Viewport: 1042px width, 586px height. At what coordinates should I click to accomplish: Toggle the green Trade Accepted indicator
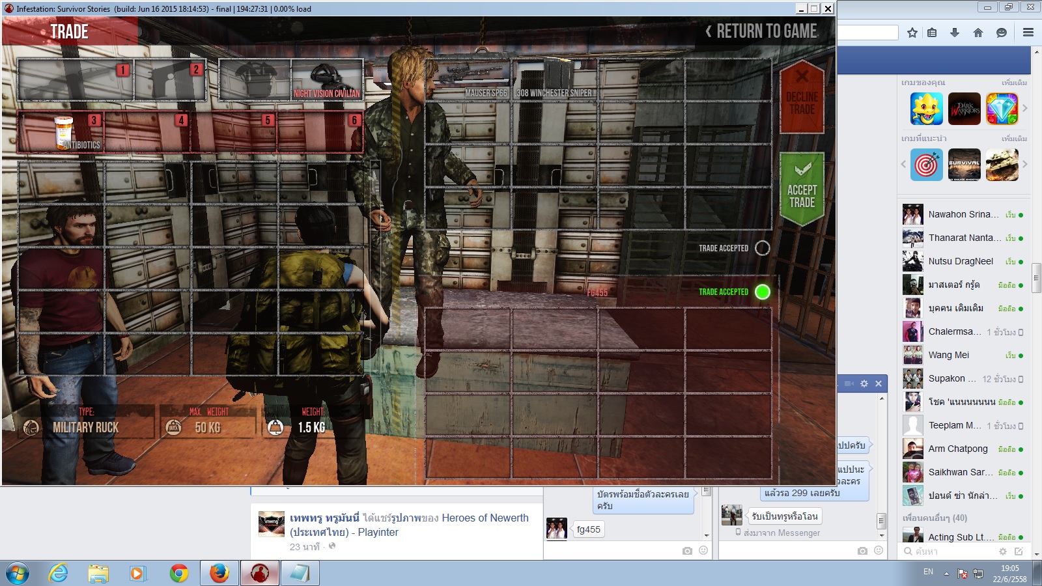(762, 292)
